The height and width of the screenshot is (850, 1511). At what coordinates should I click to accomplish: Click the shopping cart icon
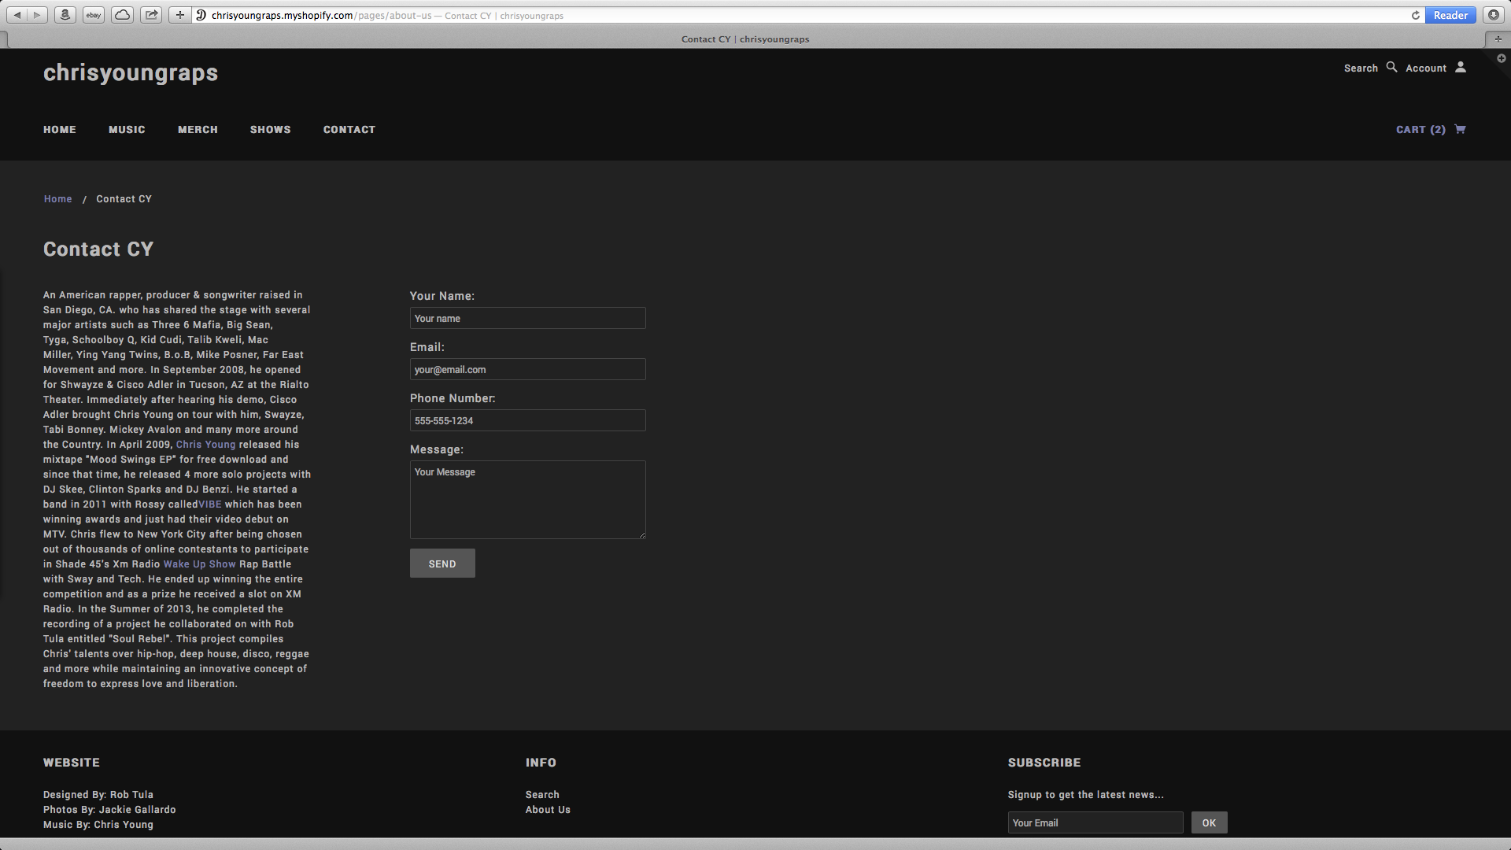pyautogui.click(x=1460, y=129)
